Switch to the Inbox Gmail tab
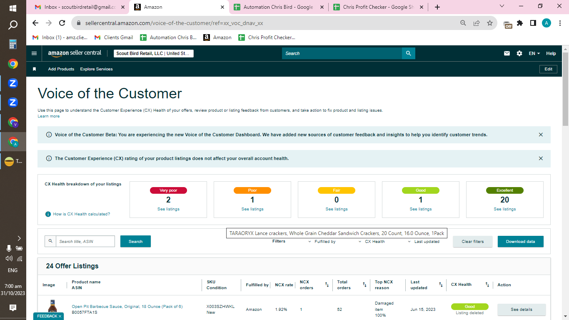Viewport: 569px width, 320px height. pyautogui.click(x=79, y=7)
